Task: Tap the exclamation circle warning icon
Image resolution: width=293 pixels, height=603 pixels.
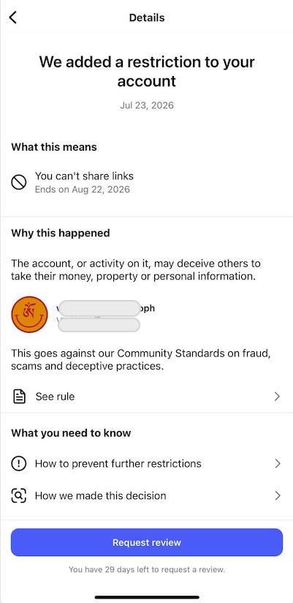Action: pos(18,464)
